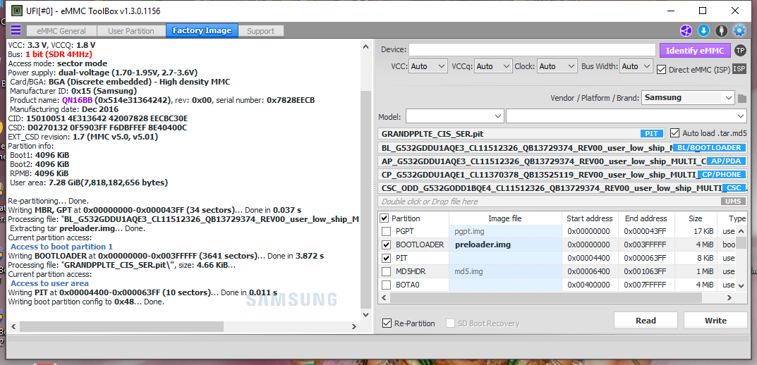Click the Device input field

coord(533,49)
